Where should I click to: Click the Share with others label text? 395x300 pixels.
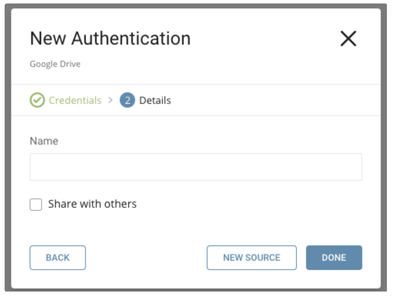click(92, 204)
